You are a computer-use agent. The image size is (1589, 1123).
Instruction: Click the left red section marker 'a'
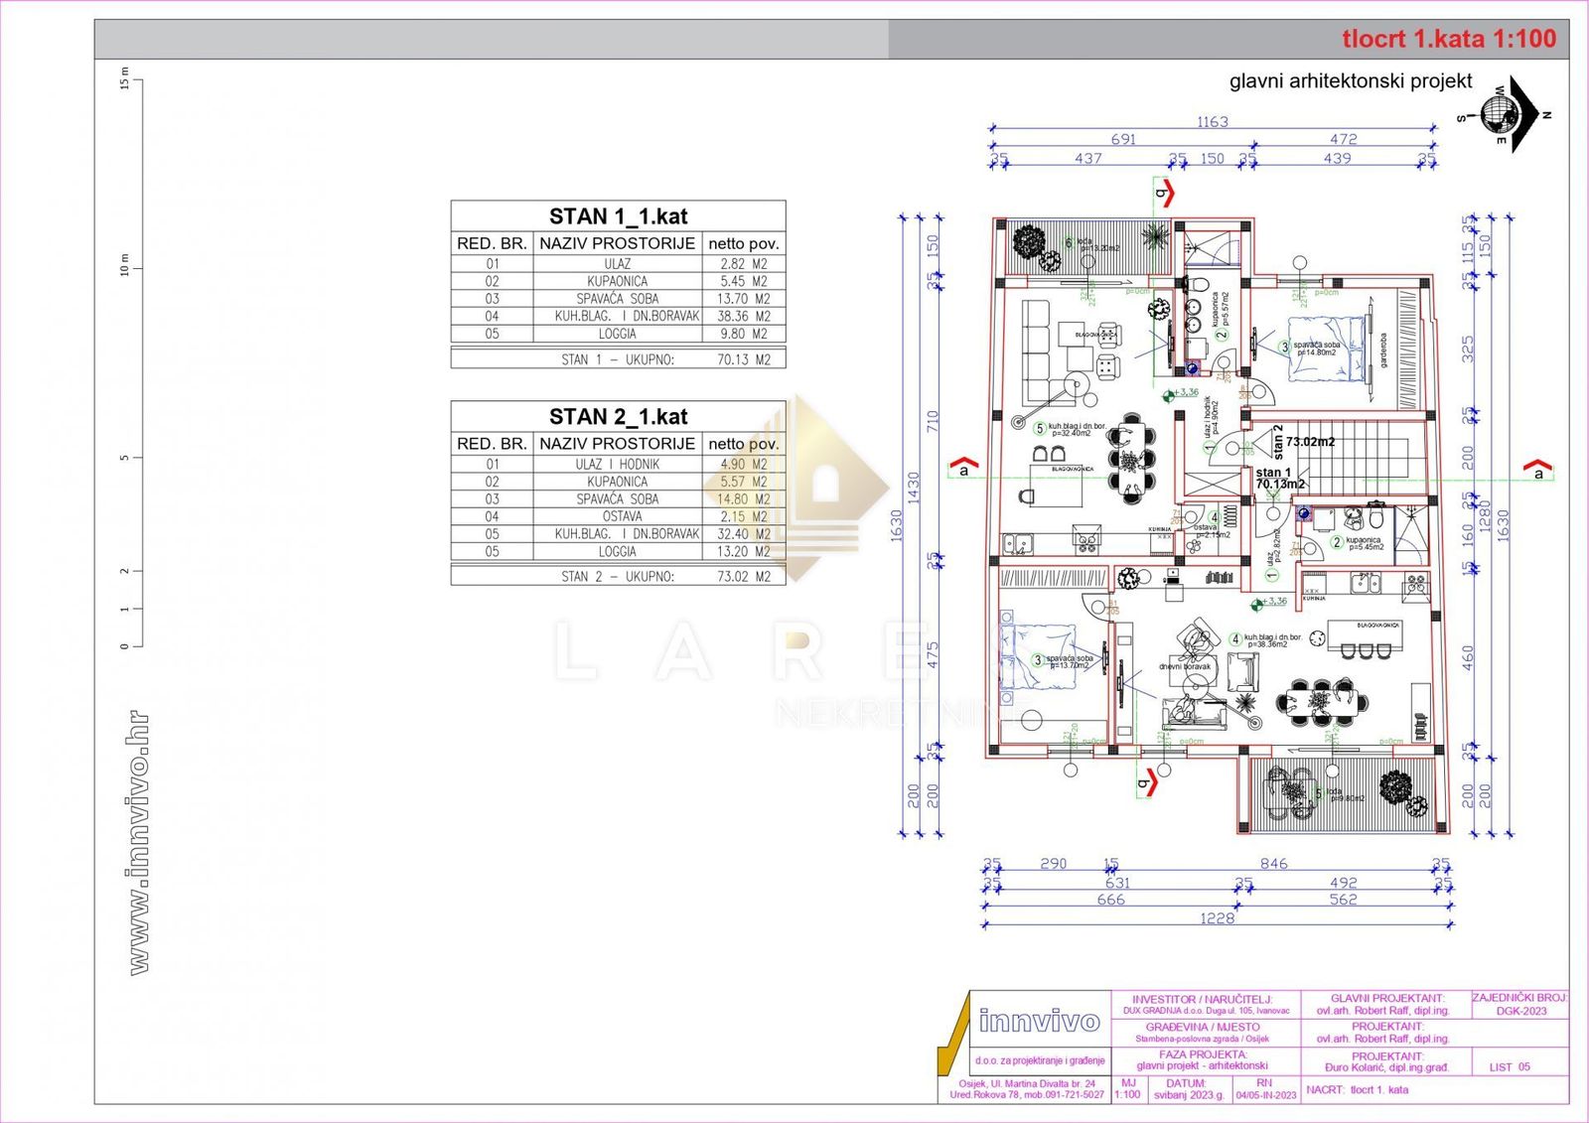click(963, 466)
